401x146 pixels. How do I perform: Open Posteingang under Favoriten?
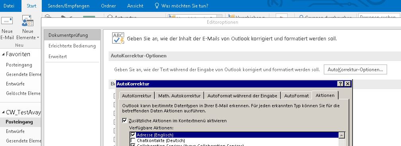(19, 65)
